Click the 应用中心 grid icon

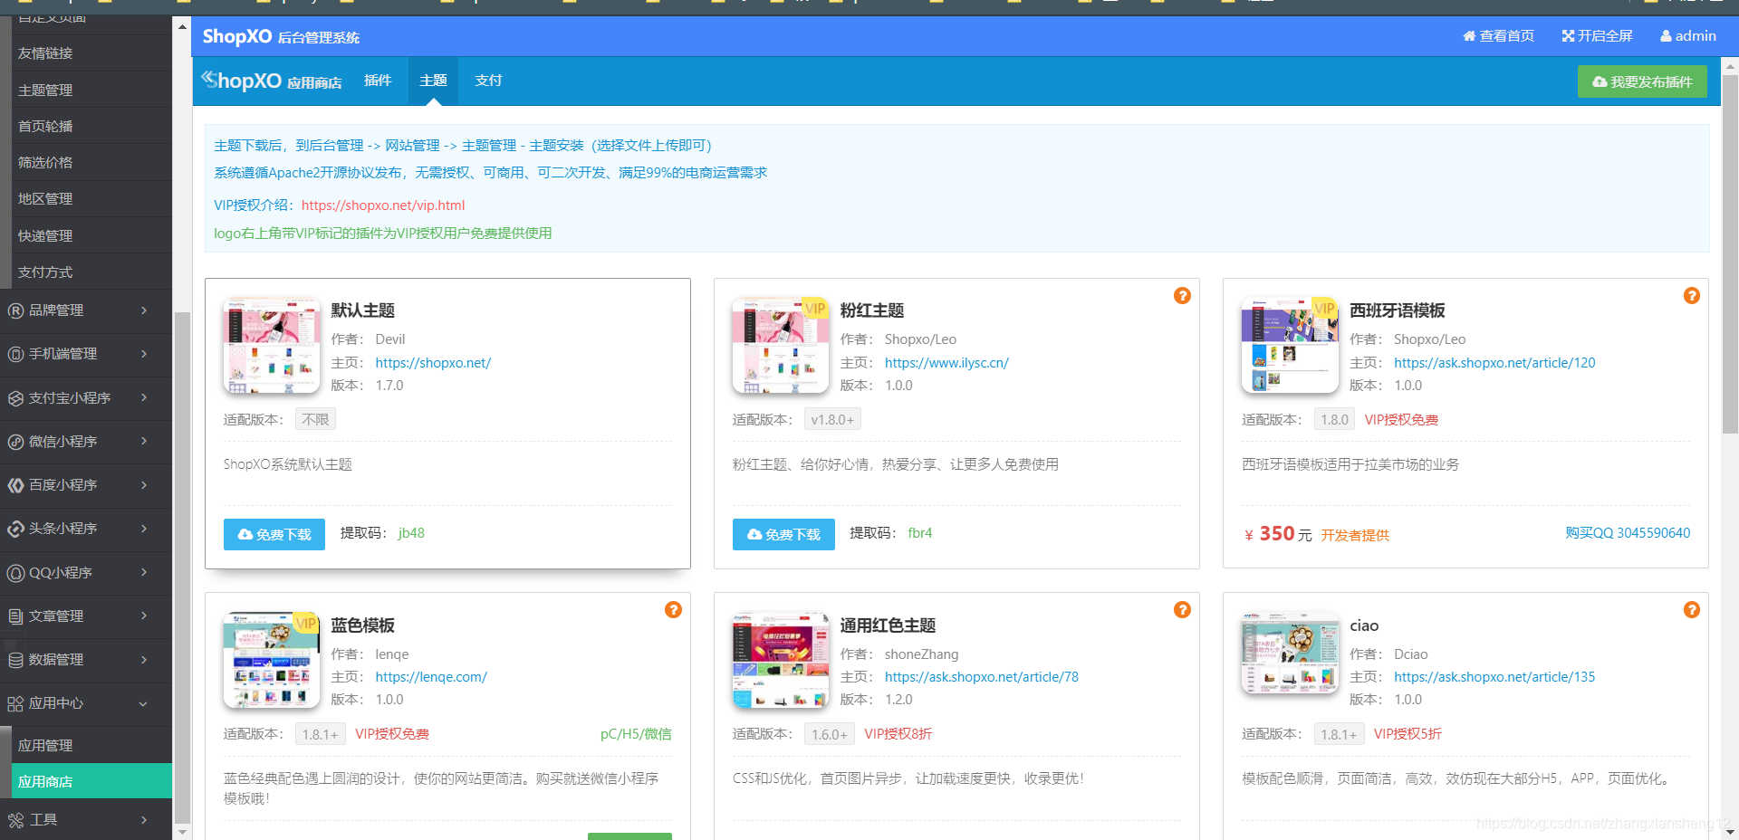click(15, 703)
